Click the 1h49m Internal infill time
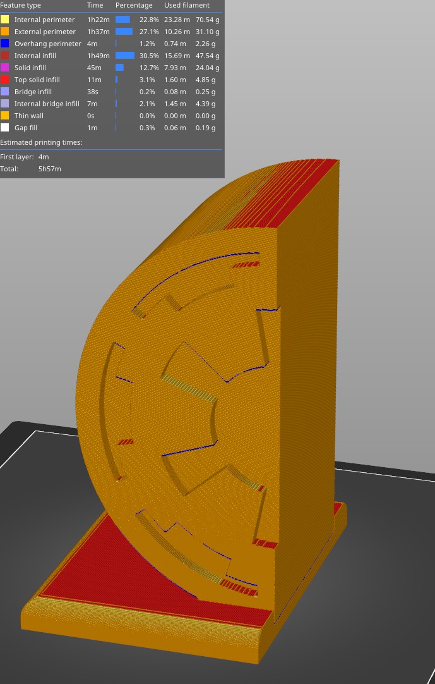435x684 pixels. click(x=98, y=56)
